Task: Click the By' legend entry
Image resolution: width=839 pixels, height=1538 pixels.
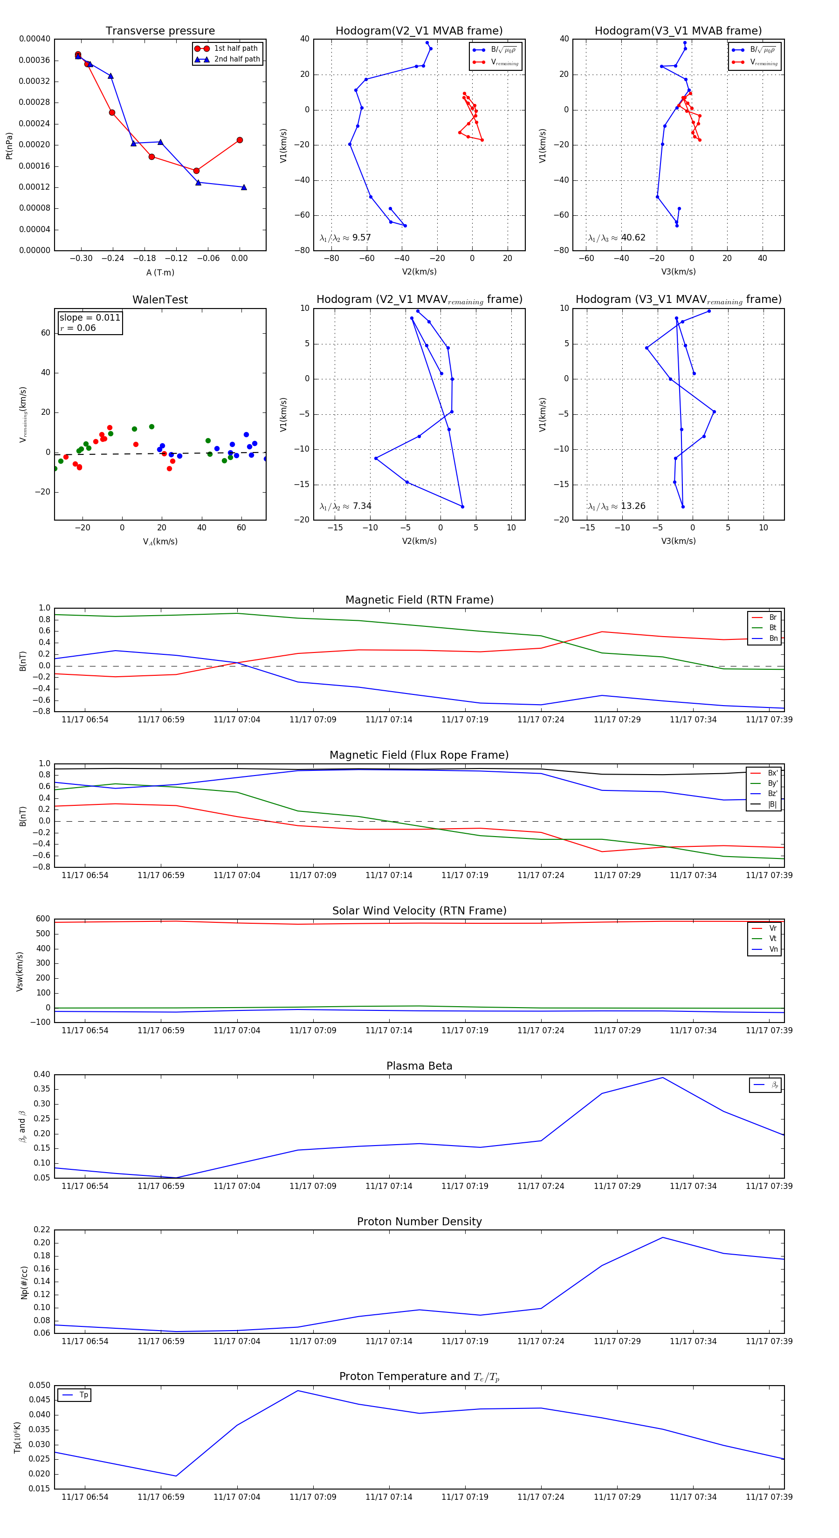Action: [764, 783]
